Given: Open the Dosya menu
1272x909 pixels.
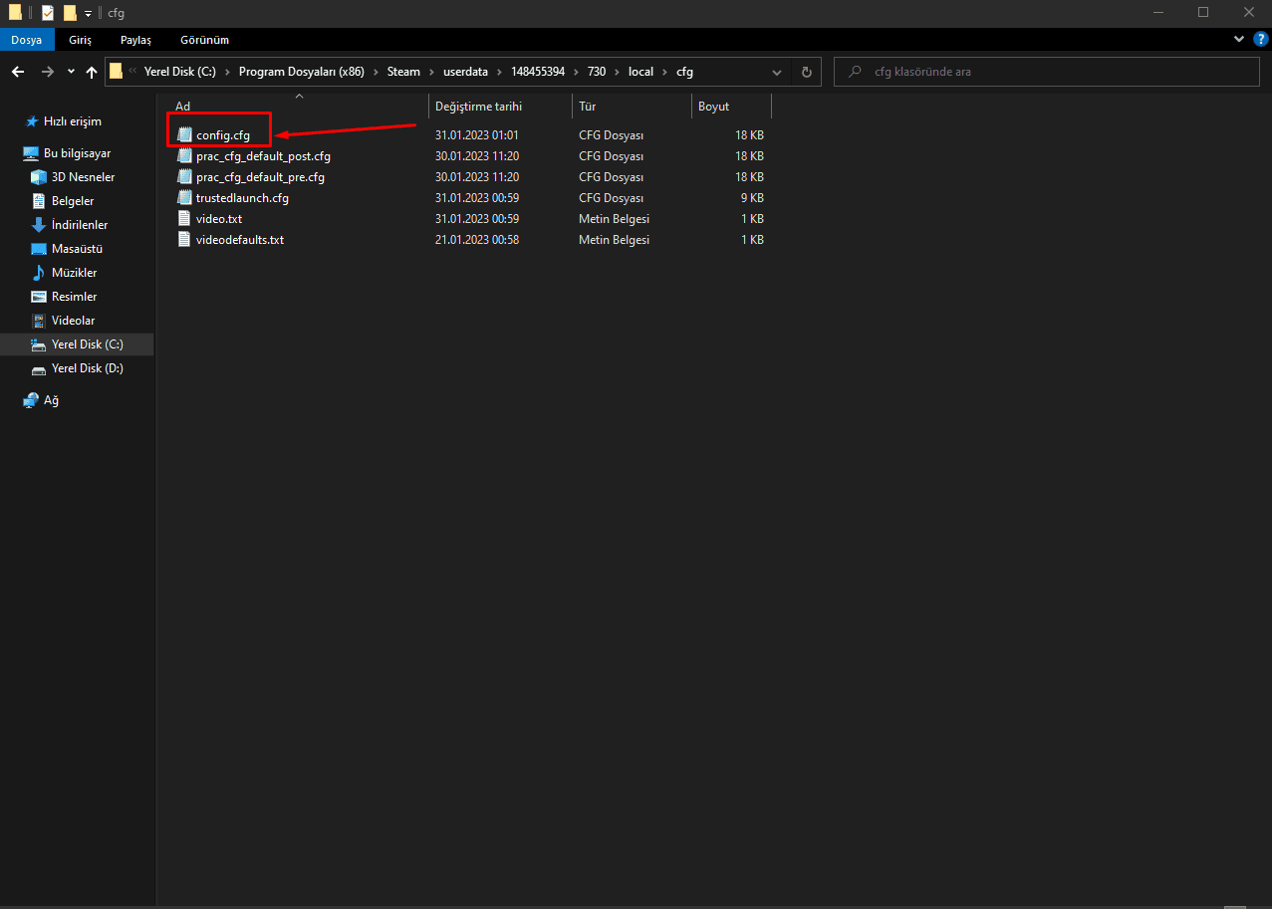Looking at the screenshot, I should point(27,40).
